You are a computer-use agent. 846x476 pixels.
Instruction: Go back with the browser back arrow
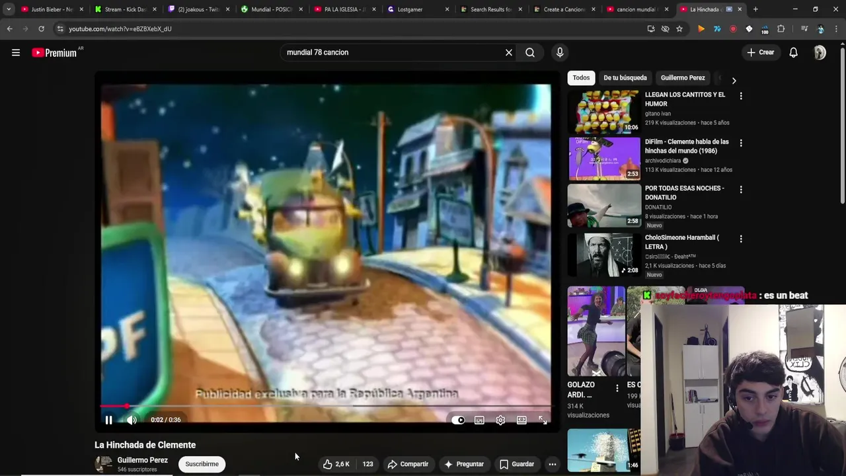pyautogui.click(x=9, y=29)
